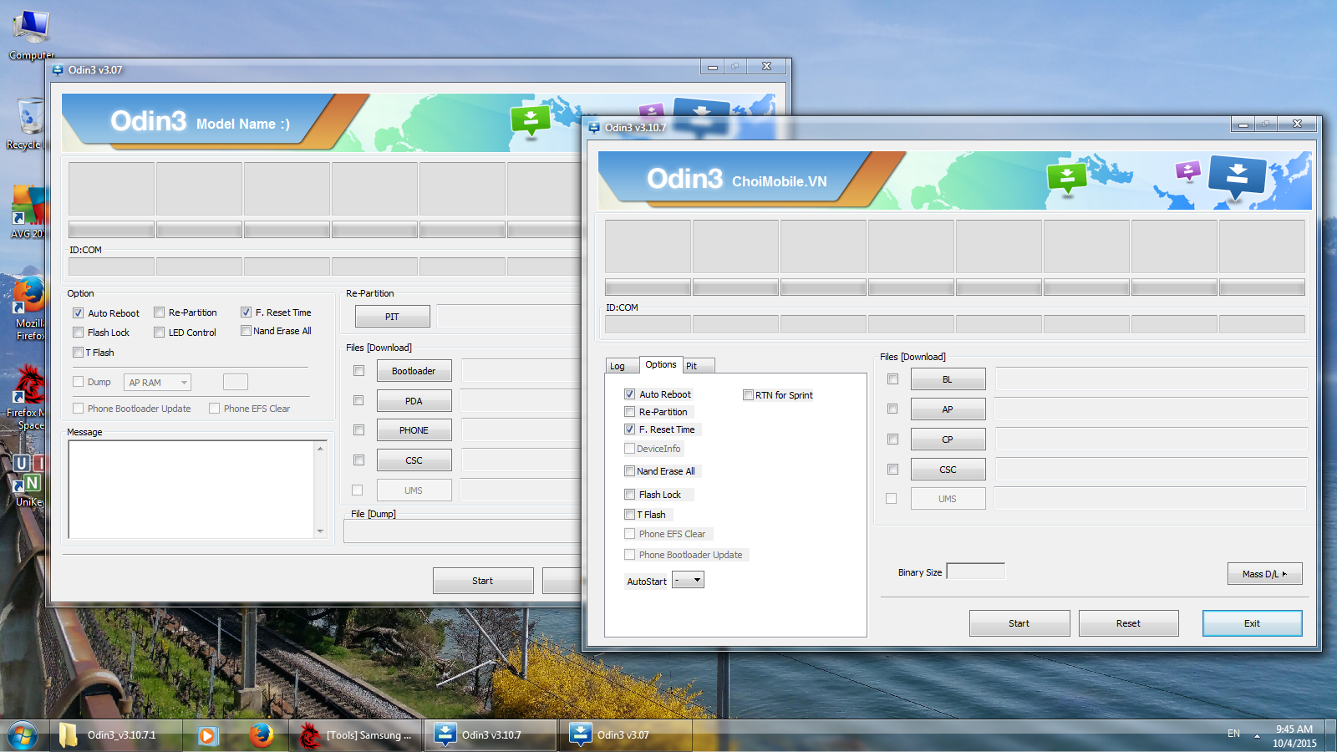Click the Reset button
Image resolution: width=1337 pixels, height=752 pixels.
[1129, 623]
